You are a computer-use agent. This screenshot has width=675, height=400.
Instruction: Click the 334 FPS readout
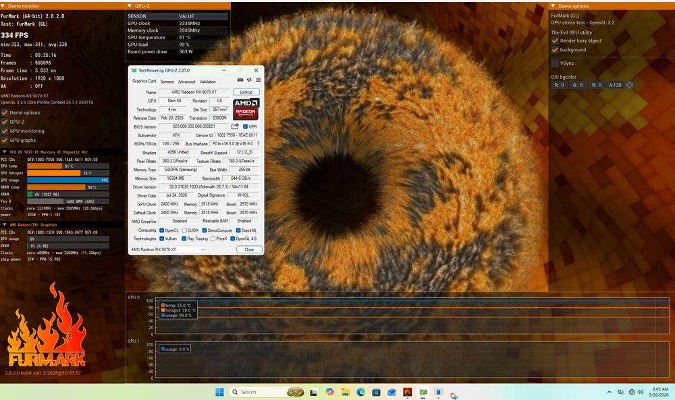14,35
